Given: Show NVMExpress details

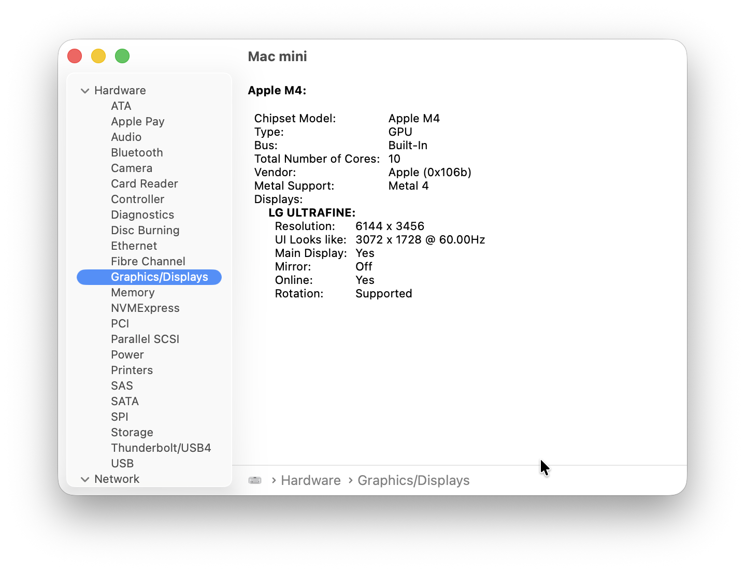Looking at the screenshot, I should pos(145,308).
